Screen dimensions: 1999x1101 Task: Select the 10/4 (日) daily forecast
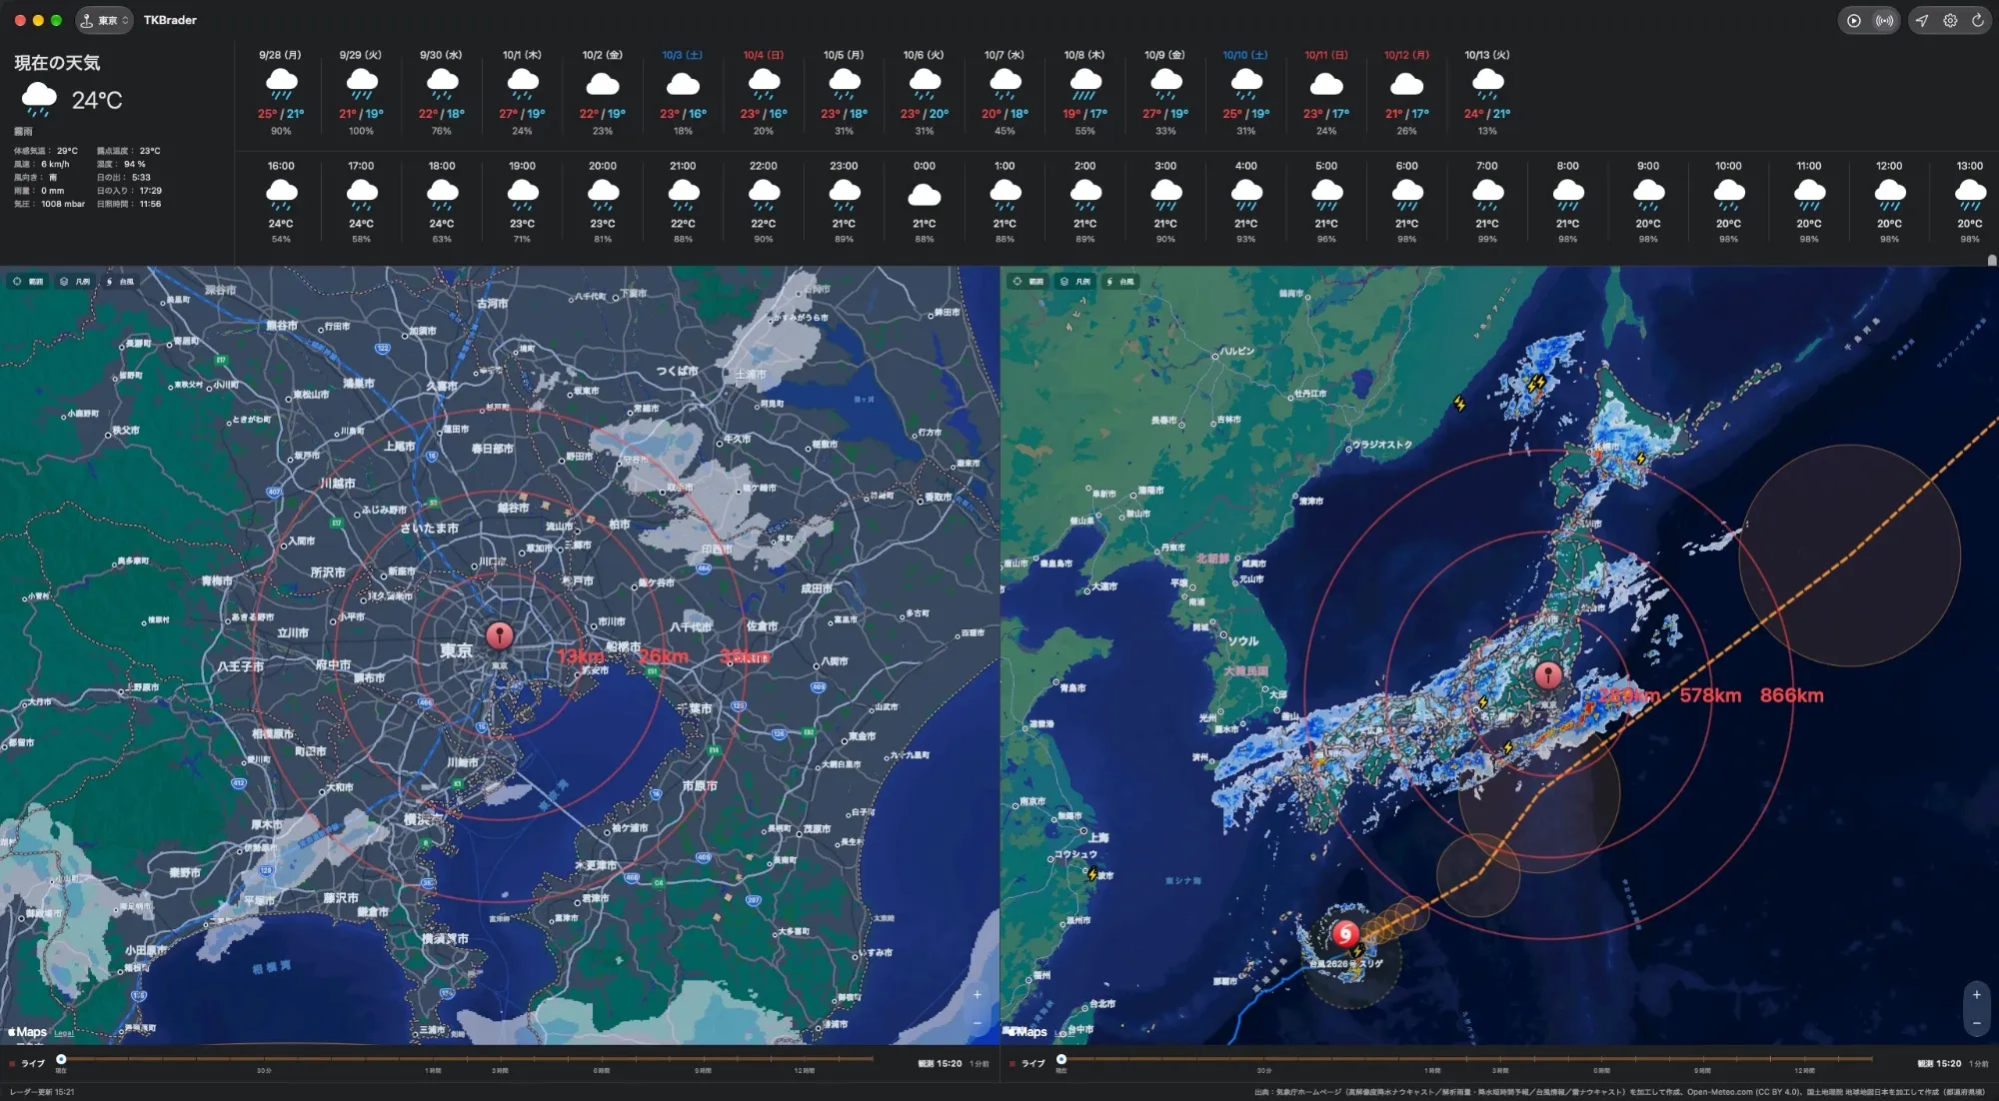[763, 93]
